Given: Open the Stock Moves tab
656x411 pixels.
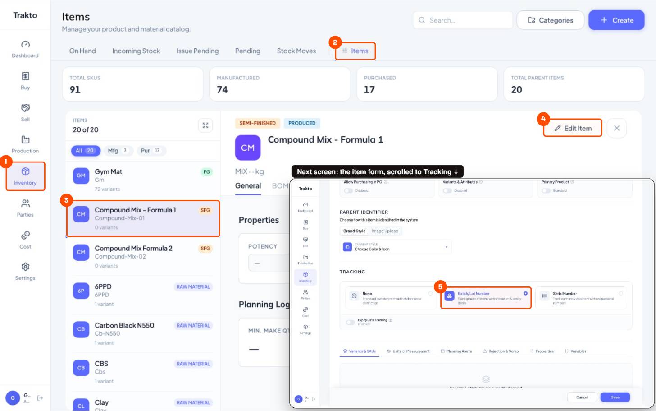Looking at the screenshot, I should click(x=296, y=51).
